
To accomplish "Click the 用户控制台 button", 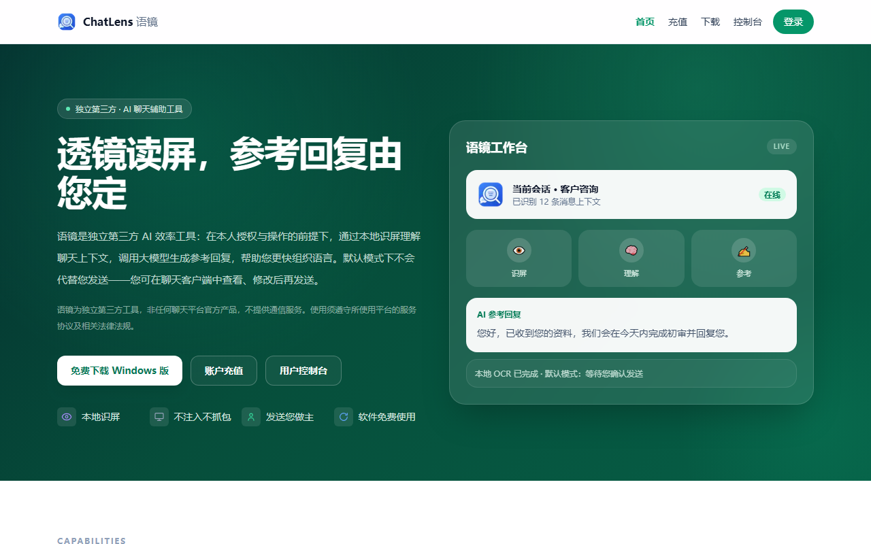I will pos(303,371).
